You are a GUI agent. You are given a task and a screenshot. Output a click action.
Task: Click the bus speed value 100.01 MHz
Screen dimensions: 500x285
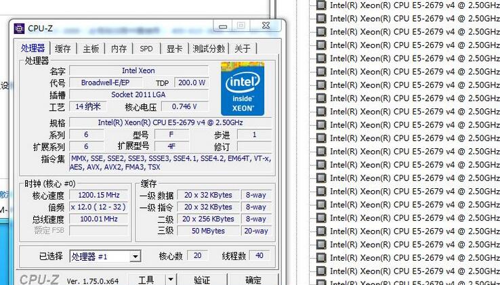98,219
